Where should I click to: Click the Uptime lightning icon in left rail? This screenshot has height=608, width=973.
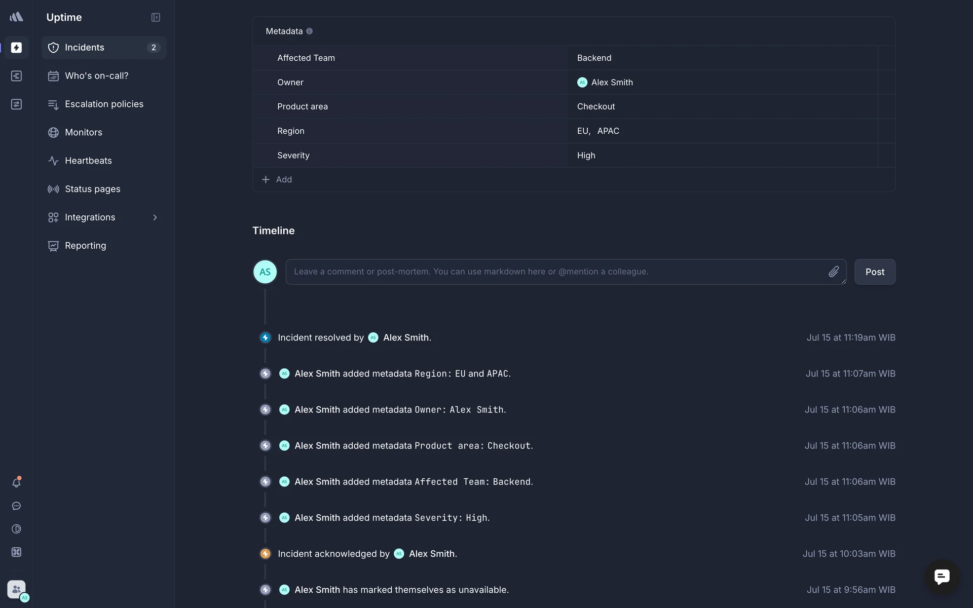click(x=16, y=48)
